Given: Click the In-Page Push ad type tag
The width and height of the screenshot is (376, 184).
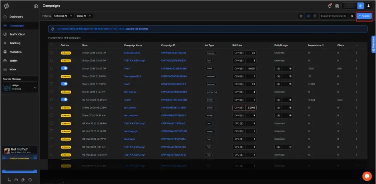Looking at the screenshot, I should pos(212,92).
